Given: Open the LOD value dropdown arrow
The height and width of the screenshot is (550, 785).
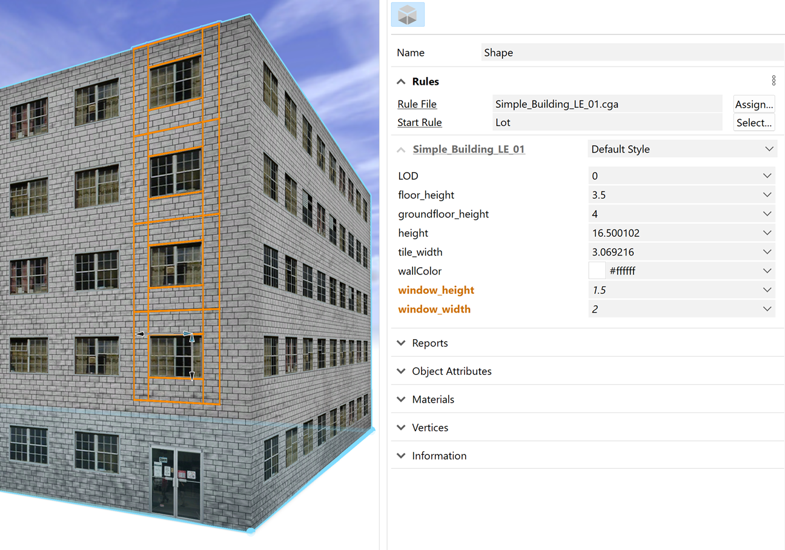Looking at the screenshot, I should tap(767, 176).
